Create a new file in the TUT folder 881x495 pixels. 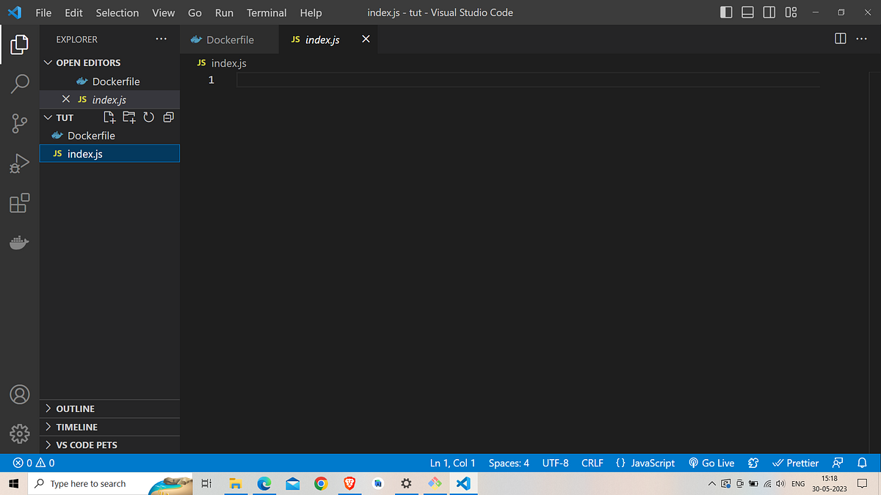click(x=109, y=117)
